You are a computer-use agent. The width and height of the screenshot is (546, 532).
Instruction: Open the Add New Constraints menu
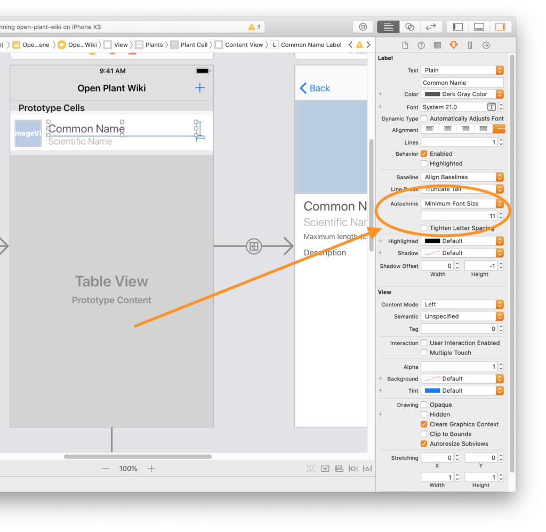(353, 469)
